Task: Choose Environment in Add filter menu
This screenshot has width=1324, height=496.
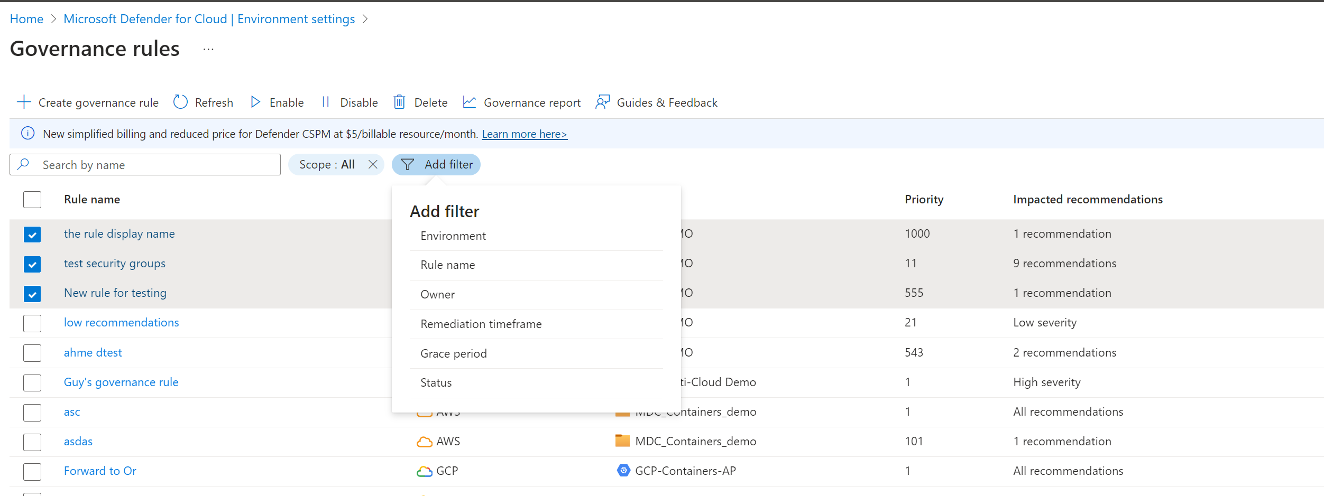Action: pos(536,236)
